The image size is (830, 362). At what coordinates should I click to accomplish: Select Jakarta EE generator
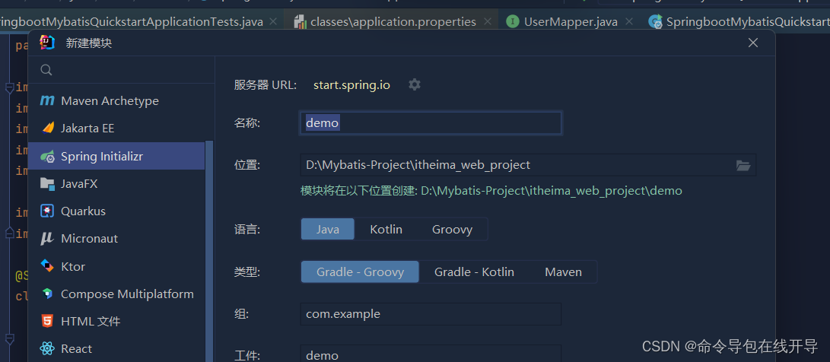(x=116, y=128)
